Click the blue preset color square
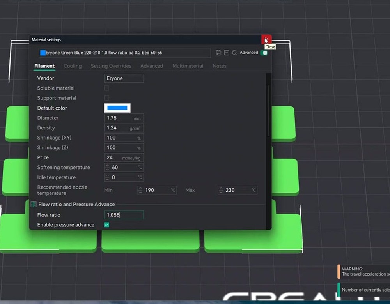This screenshot has width=390, height=304. pyautogui.click(x=43, y=53)
